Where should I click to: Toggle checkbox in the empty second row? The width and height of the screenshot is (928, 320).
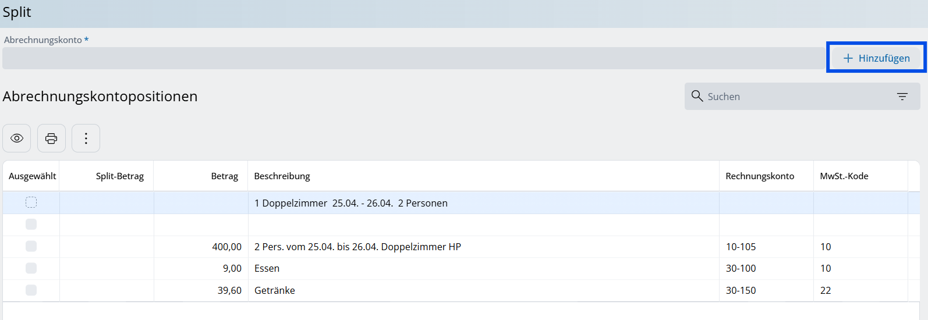(31, 224)
